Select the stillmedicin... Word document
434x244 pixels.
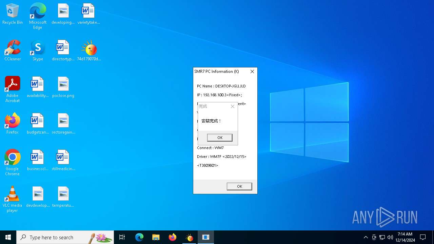[63, 160]
